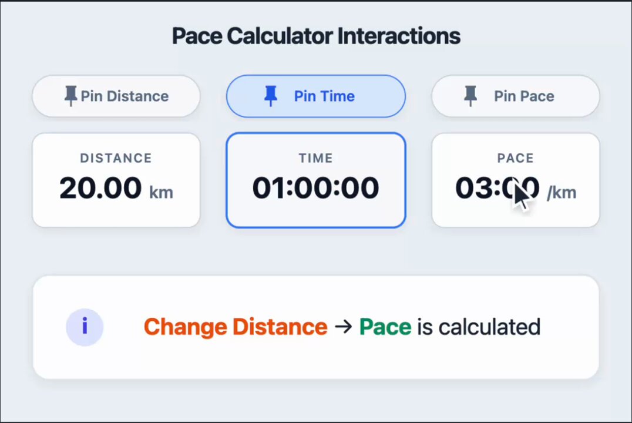Select the highlighted Time card
Image resolution: width=632 pixels, height=423 pixels.
316,180
